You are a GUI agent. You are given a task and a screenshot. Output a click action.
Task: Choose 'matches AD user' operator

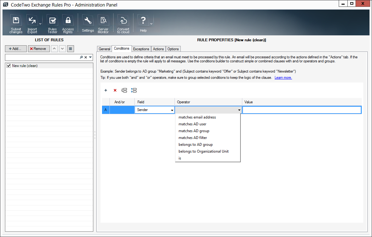click(208, 124)
